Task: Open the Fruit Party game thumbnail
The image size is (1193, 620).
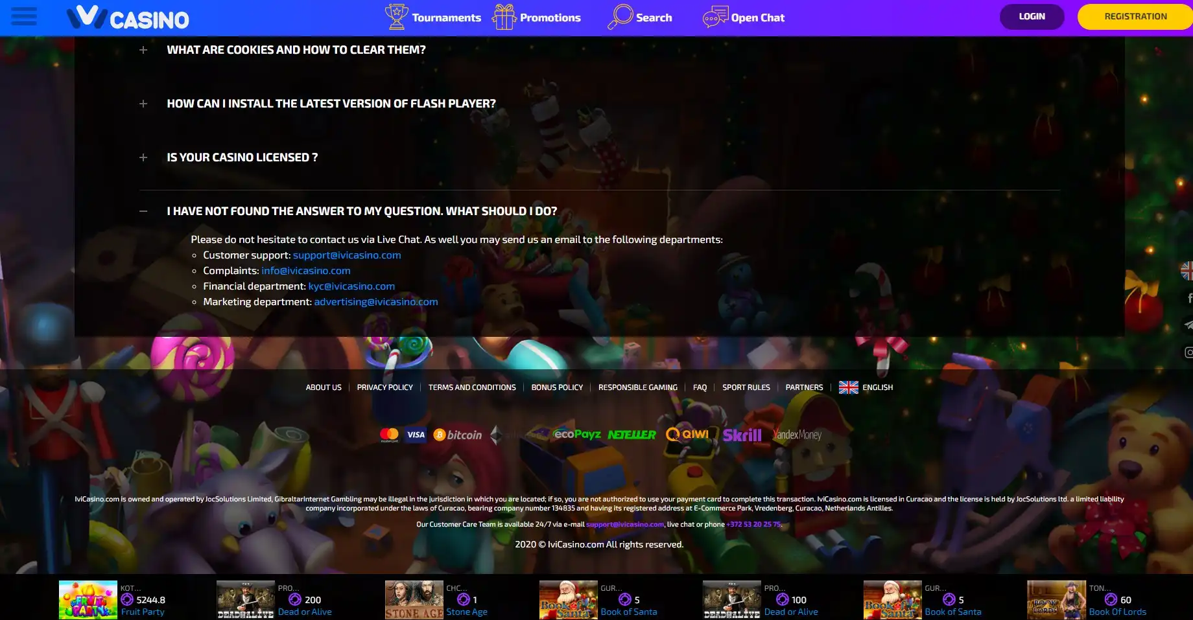Action: pyautogui.click(x=88, y=599)
